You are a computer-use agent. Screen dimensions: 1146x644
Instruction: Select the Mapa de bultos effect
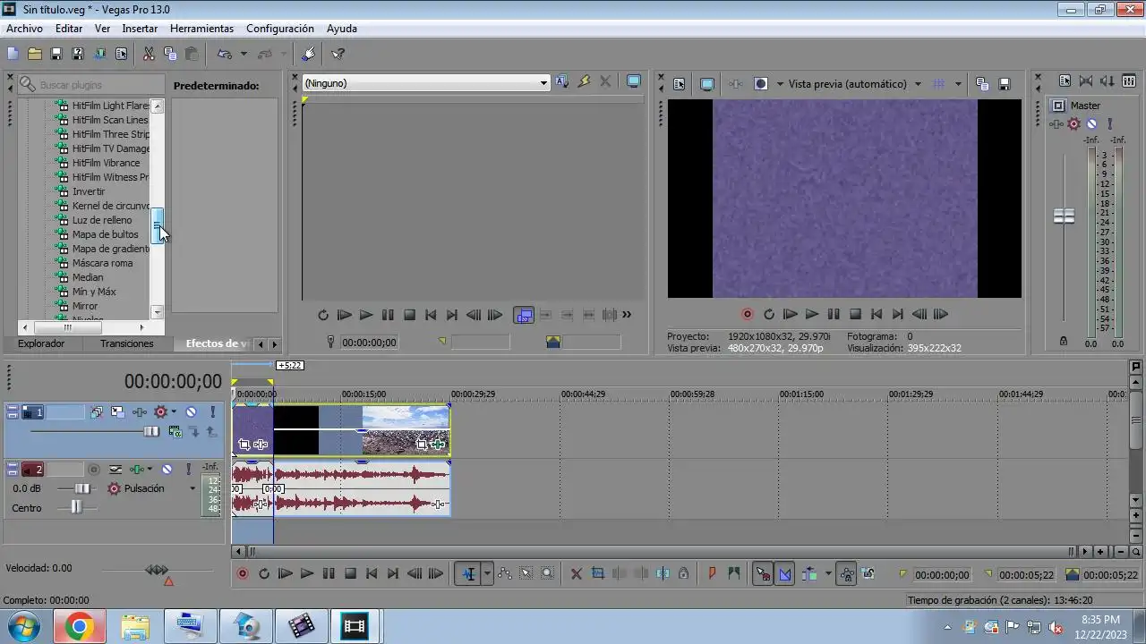coord(105,234)
